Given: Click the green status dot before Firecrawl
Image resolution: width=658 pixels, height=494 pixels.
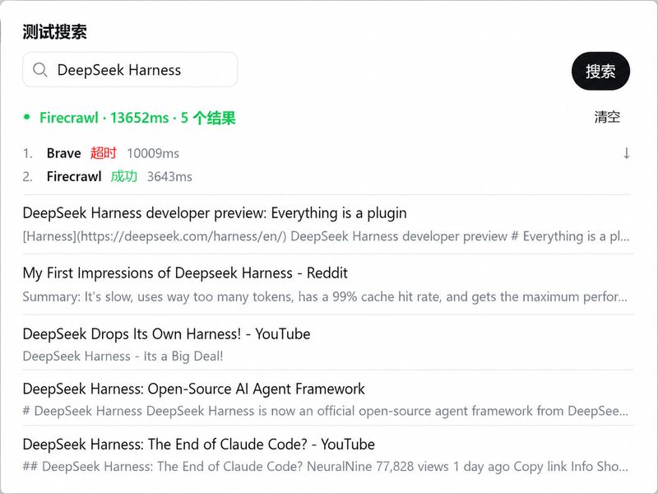Looking at the screenshot, I should (27, 117).
